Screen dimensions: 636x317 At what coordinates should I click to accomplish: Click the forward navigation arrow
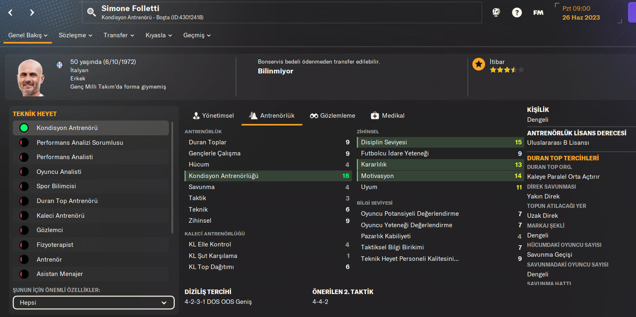coord(32,13)
